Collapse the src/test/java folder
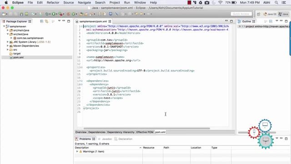Image resolution: width=291 pixels, height=164 pixels. (8, 34)
